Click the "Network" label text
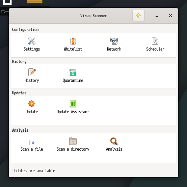 [x=114, y=49]
